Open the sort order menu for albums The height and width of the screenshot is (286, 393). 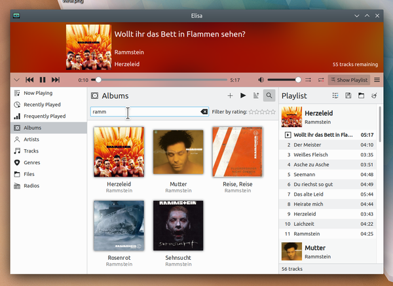(x=256, y=96)
